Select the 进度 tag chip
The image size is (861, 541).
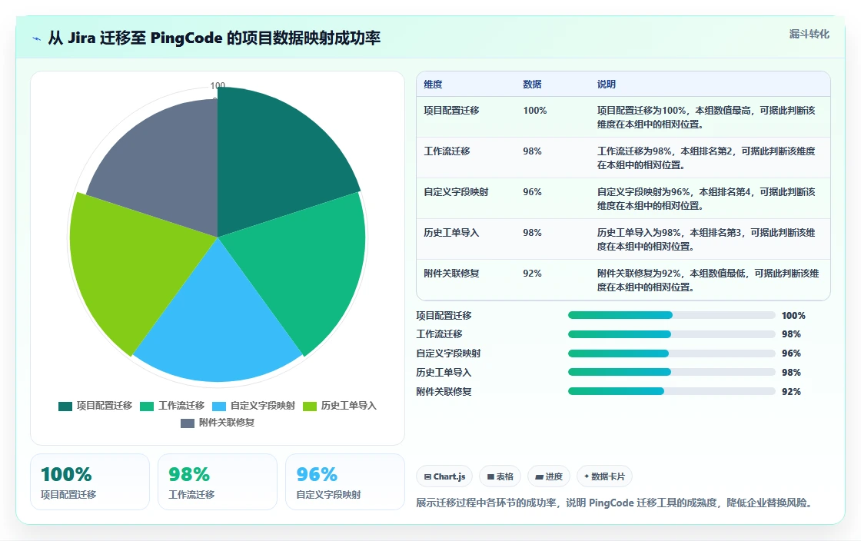point(549,476)
